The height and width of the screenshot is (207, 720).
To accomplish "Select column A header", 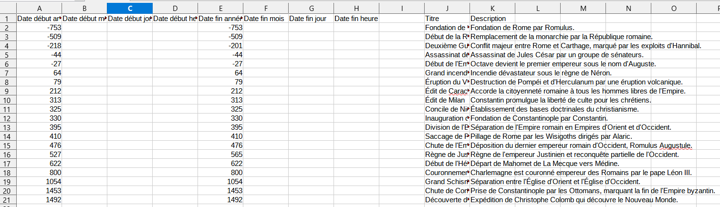I will pos(39,8).
